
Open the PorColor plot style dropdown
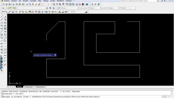(x=134, y=8)
